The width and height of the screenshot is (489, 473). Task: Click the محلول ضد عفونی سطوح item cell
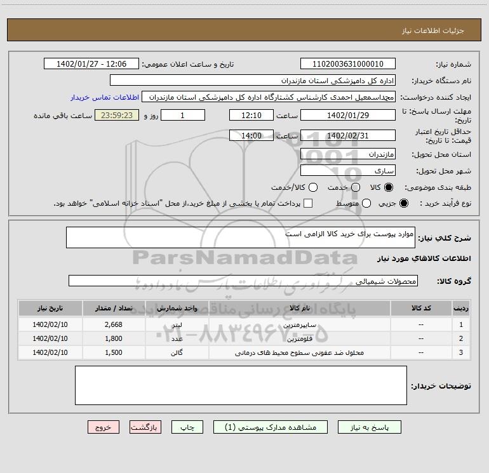click(x=299, y=352)
